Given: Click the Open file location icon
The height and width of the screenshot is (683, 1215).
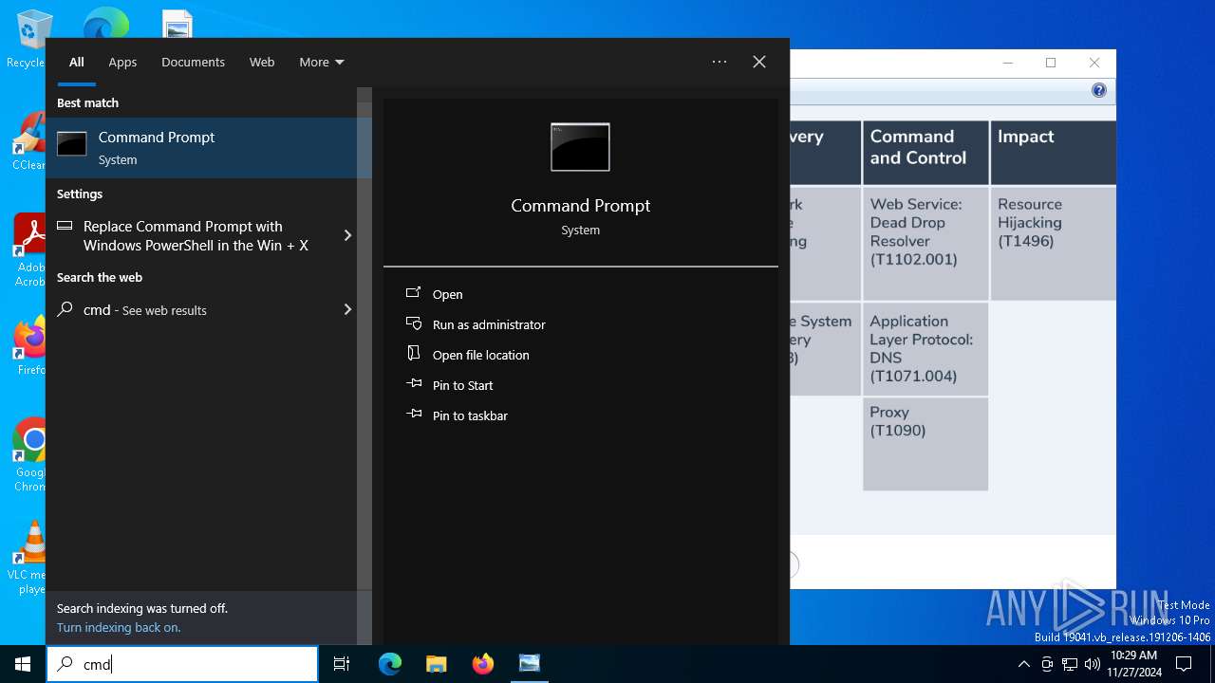Looking at the screenshot, I should (x=414, y=354).
